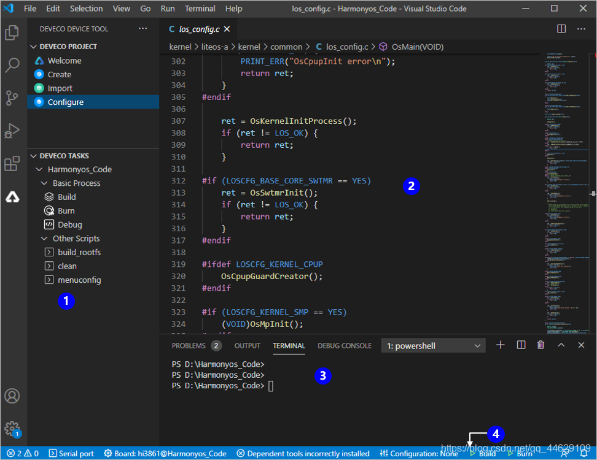Screen dimensions: 597x460
Task: Select Configure in DevEco Project
Action: [x=93, y=102]
